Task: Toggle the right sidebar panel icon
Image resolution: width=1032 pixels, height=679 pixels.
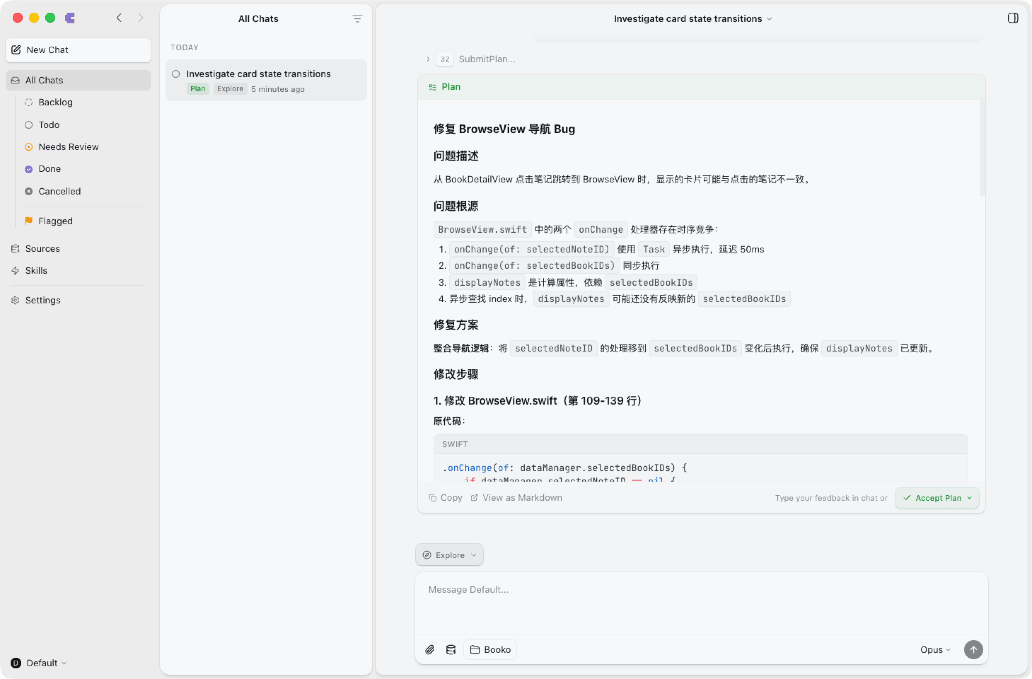Action: coord(1013,18)
